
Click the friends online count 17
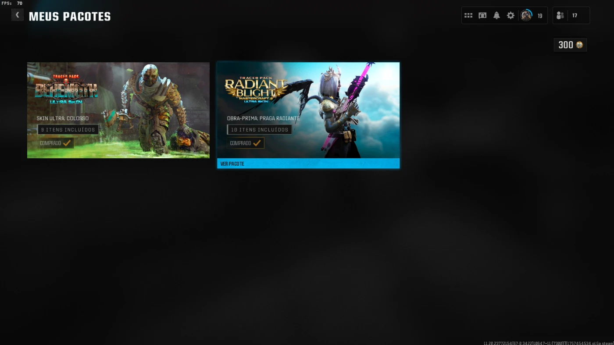coord(575,15)
